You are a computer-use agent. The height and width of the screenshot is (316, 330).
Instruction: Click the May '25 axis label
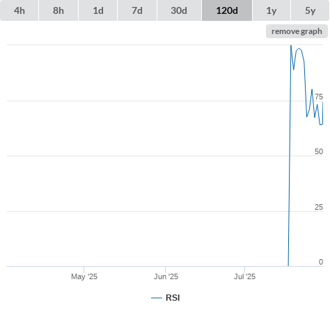[x=84, y=276]
